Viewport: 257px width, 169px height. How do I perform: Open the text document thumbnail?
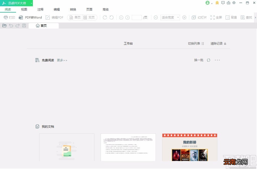[x=128, y=147]
